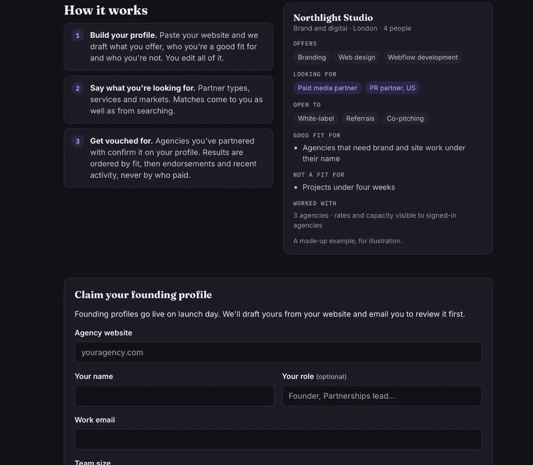533x465 pixels.
Task: Click the Paid media partner tag
Action: 327,88
